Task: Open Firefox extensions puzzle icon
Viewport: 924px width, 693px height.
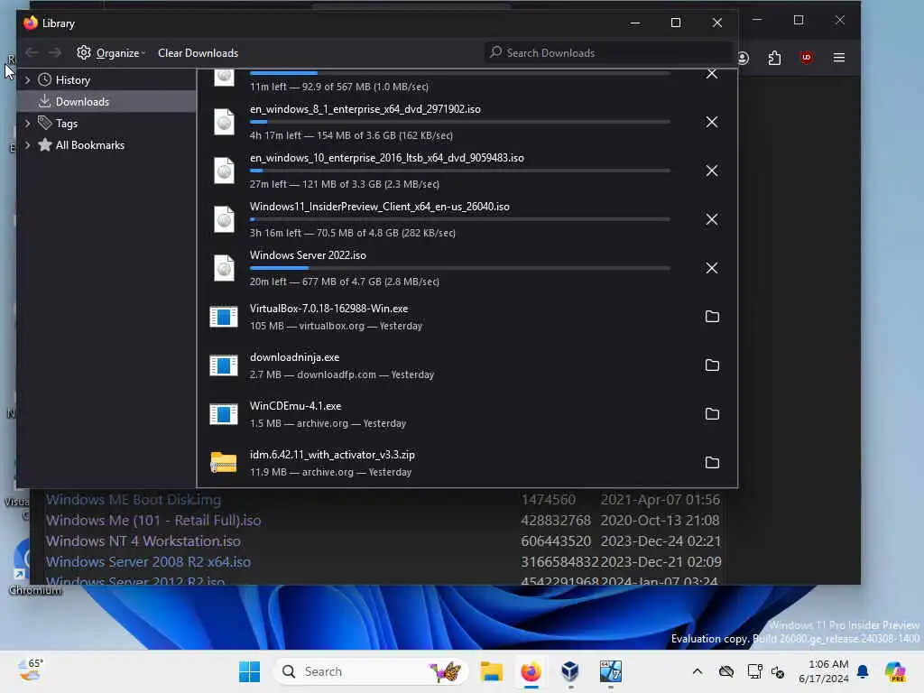Action: [774, 58]
